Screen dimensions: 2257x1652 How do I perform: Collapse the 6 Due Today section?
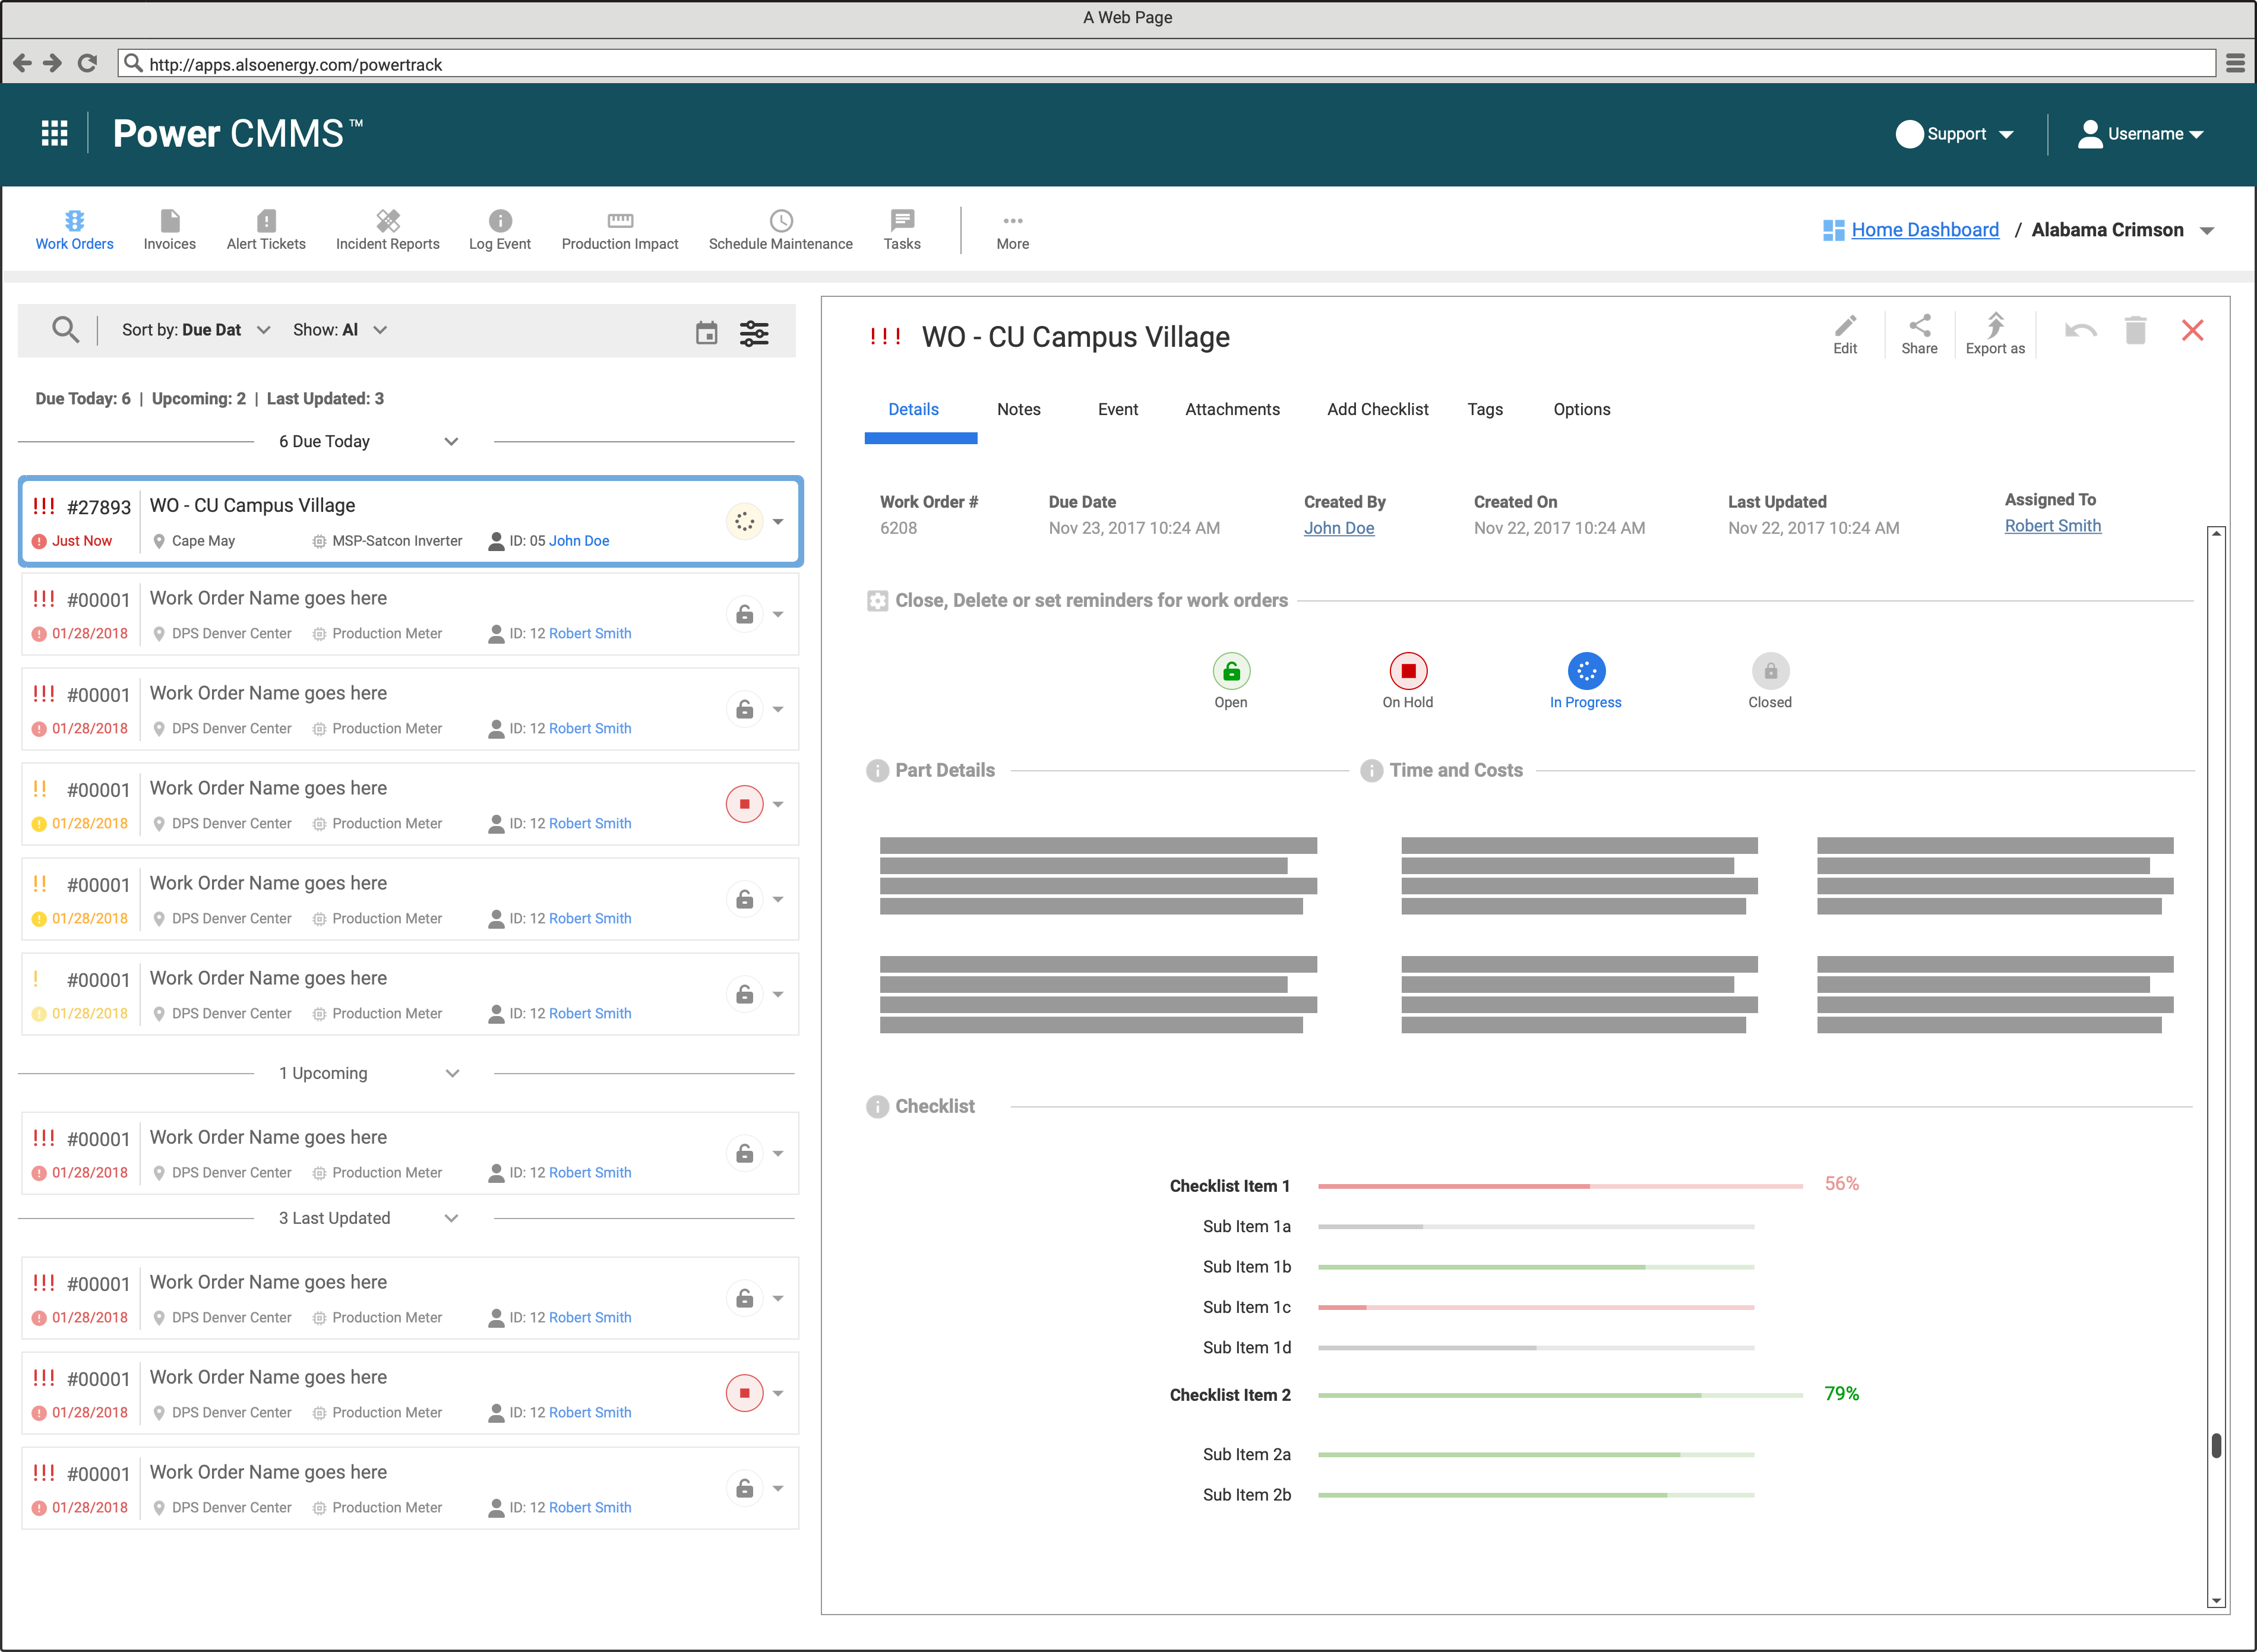click(x=452, y=441)
